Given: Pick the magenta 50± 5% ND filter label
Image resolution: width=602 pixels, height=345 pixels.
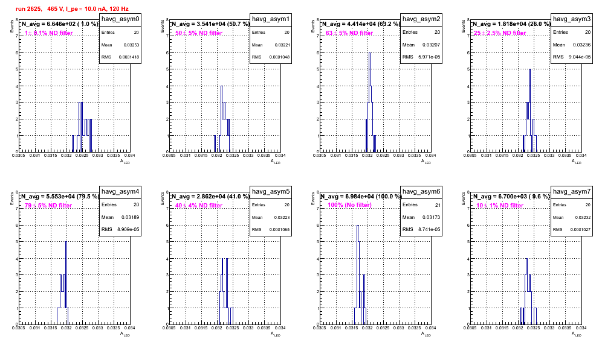Looking at the screenshot, I should [x=199, y=33].
